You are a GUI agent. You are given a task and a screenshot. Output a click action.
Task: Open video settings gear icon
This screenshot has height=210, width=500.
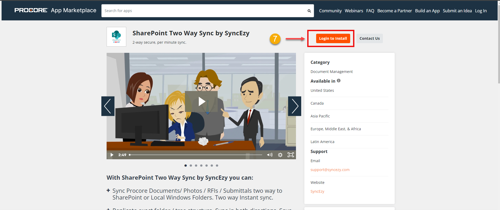[280, 155]
